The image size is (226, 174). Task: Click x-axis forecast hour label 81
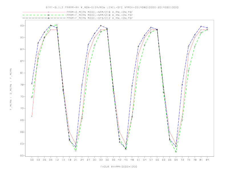pos(201,160)
